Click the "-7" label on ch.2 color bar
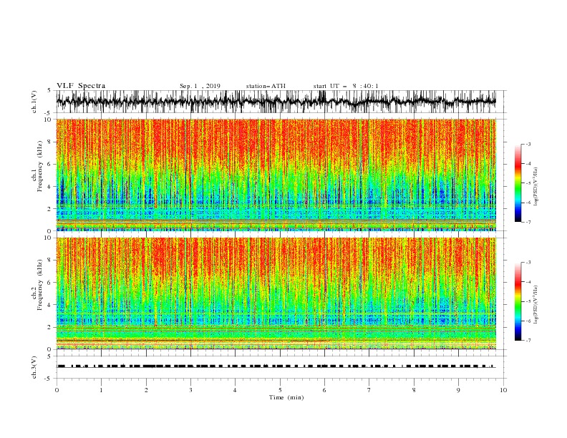The image size is (567, 438). click(x=528, y=341)
